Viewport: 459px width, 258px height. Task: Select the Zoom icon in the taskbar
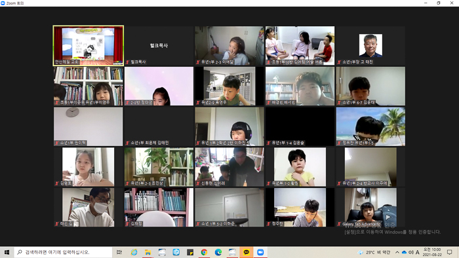tap(260, 252)
